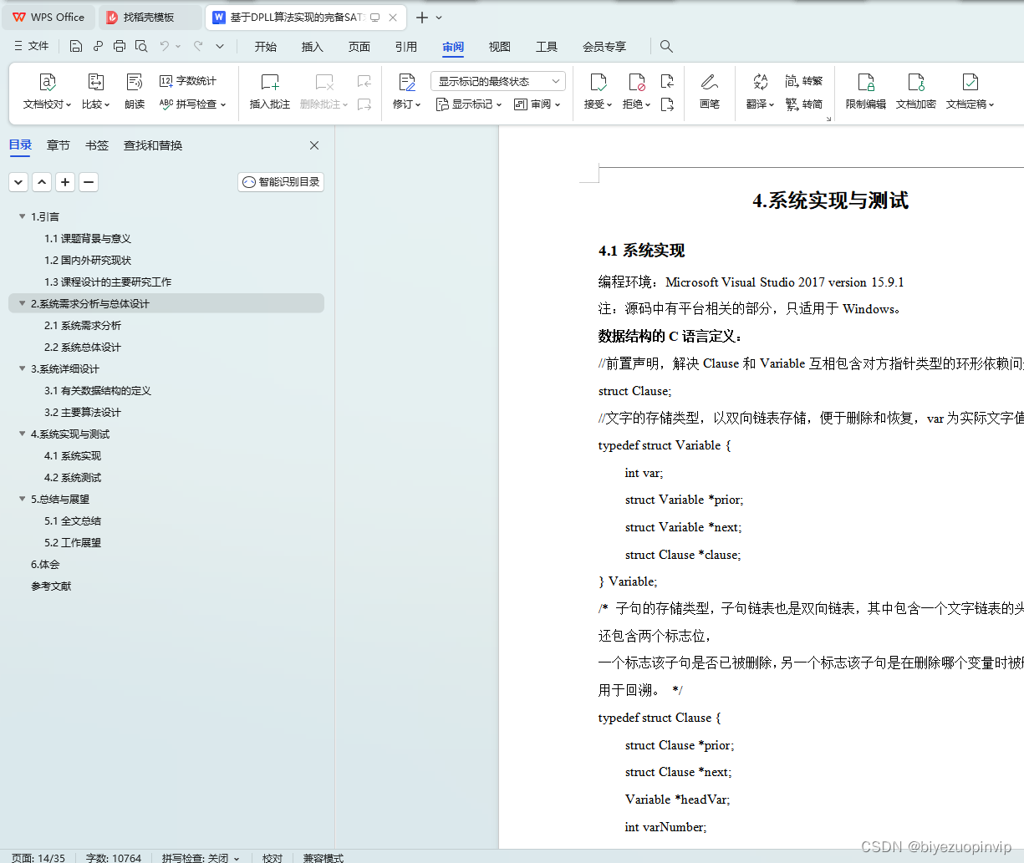1024x863 pixels.
Task: Start 朗读 read-aloud
Action: pos(134,92)
